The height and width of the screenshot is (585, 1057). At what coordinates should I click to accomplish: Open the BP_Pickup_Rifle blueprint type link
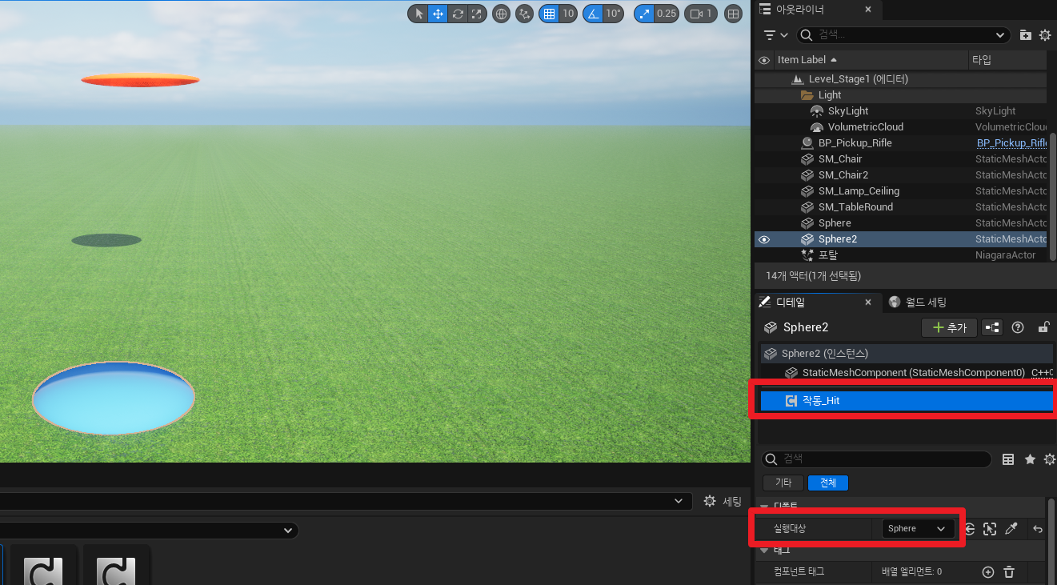(x=1011, y=143)
